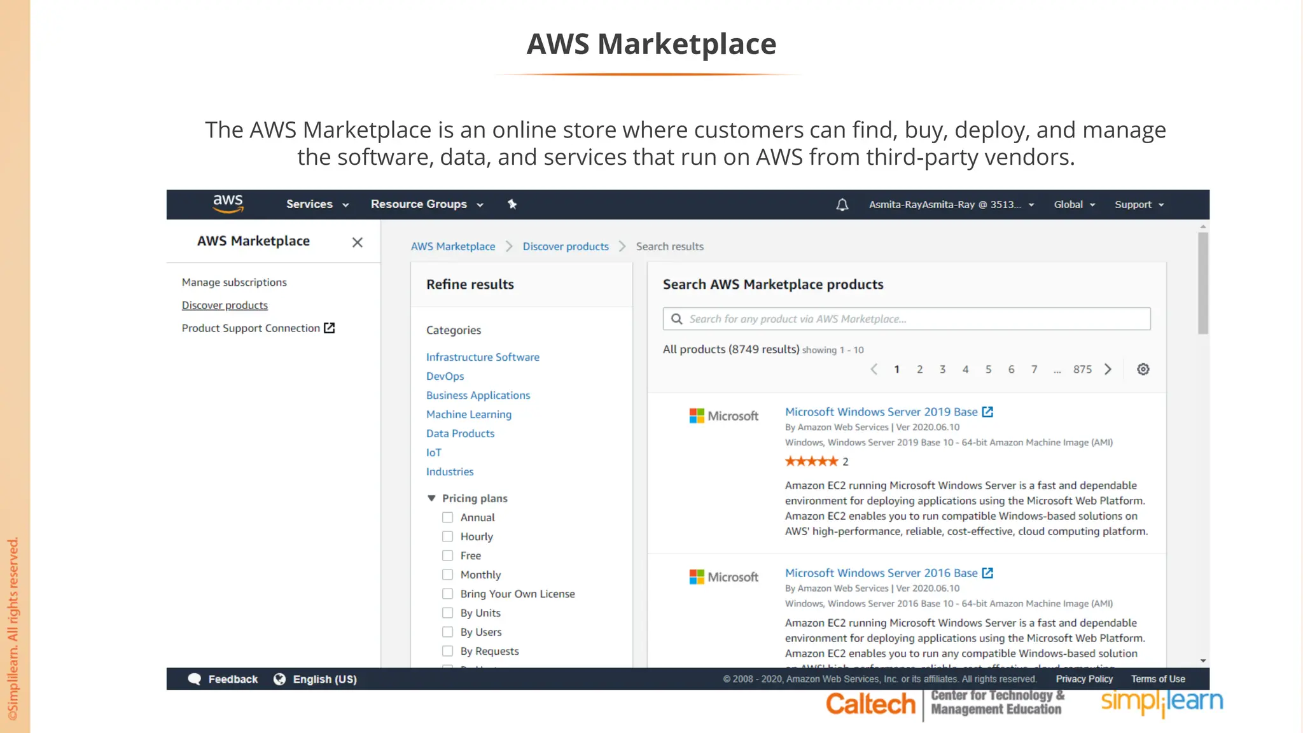Tick the Hourly pricing plan checkbox
The height and width of the screenshot is (733, 1303).
(448, 536)
